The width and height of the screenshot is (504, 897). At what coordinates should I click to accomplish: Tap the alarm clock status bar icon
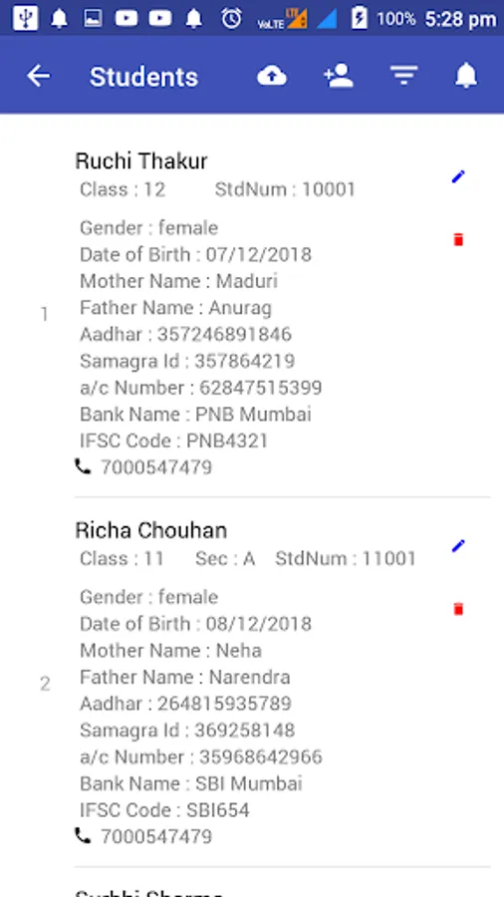231,19
